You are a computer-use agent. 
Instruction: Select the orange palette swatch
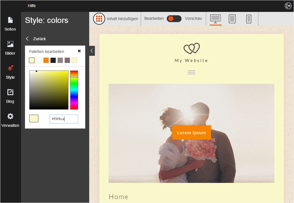(x=46, y=60)
